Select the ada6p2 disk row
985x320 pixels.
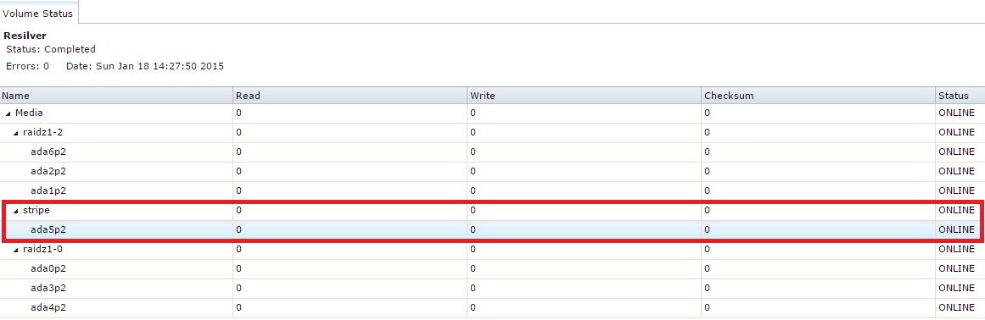492,152
